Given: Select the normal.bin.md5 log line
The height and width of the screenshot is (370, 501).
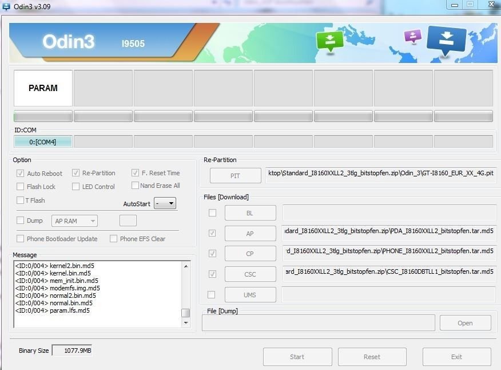Looking at the screenshot, I should (x=54, y=302).
